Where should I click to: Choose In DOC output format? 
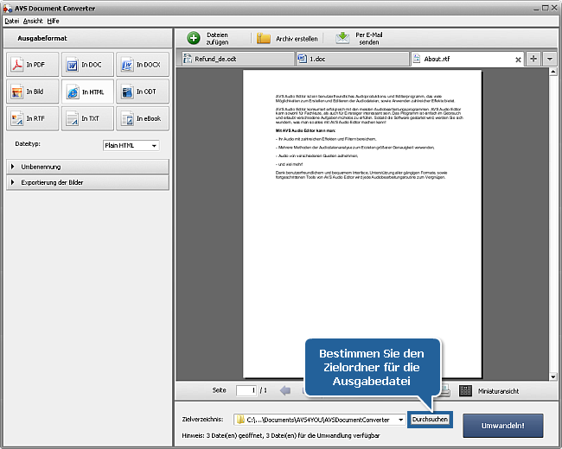[x=86, y=66]
